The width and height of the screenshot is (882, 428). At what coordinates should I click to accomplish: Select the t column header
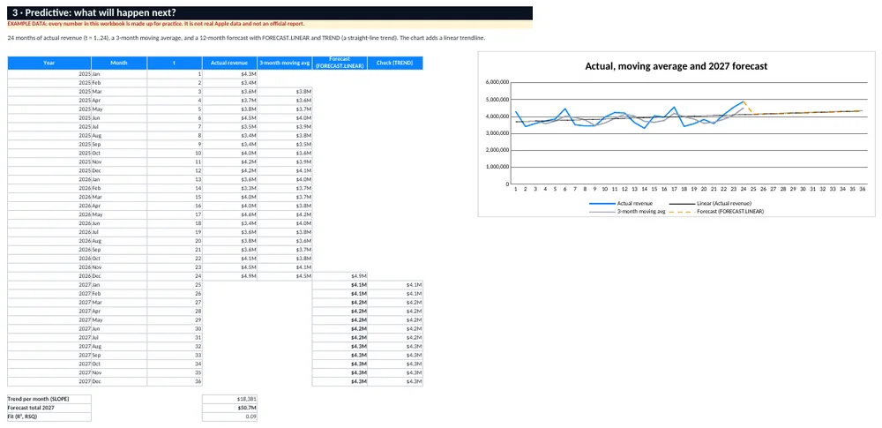pos(175,63)
